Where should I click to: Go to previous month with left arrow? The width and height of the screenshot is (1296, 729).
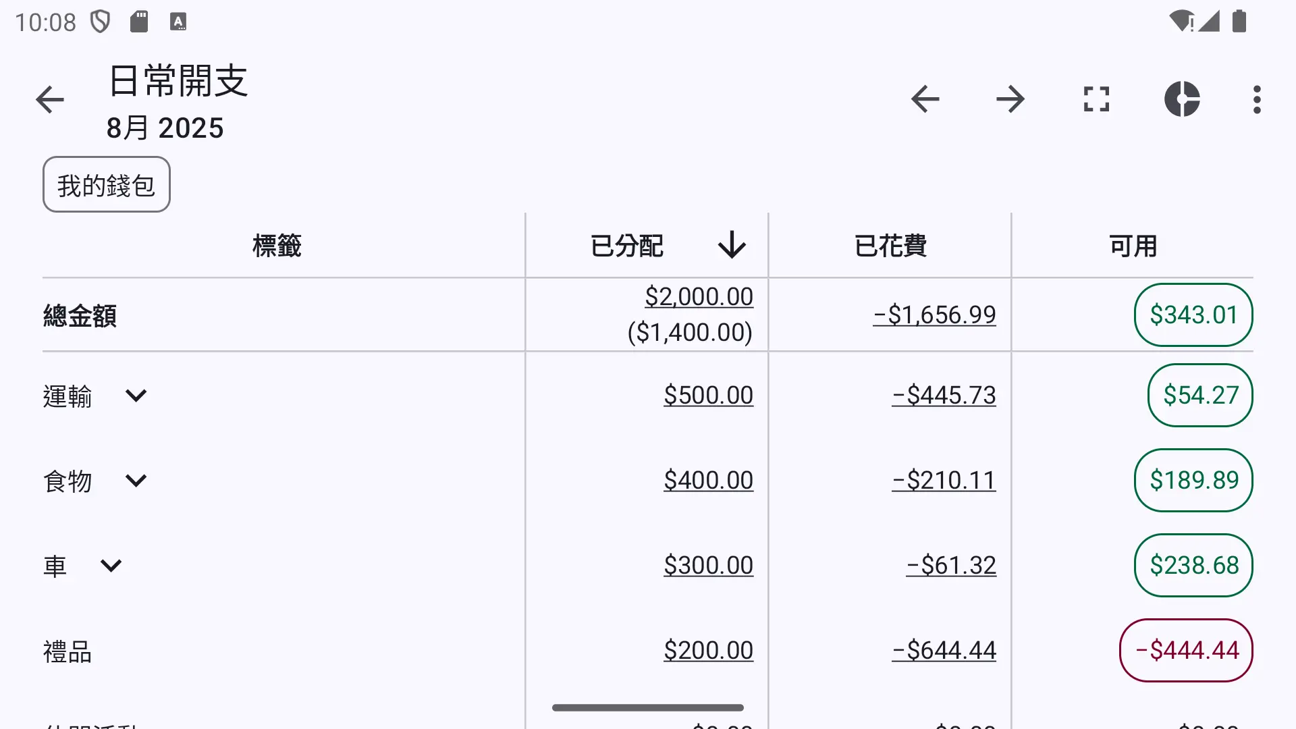pos(925,99)
